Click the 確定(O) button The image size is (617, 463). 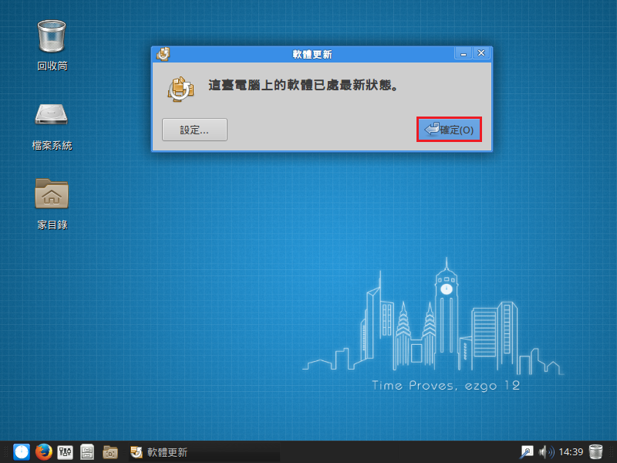point(449,130)
